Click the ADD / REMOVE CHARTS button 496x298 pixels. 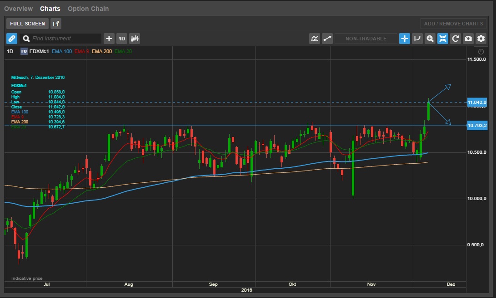click(453, 24)
